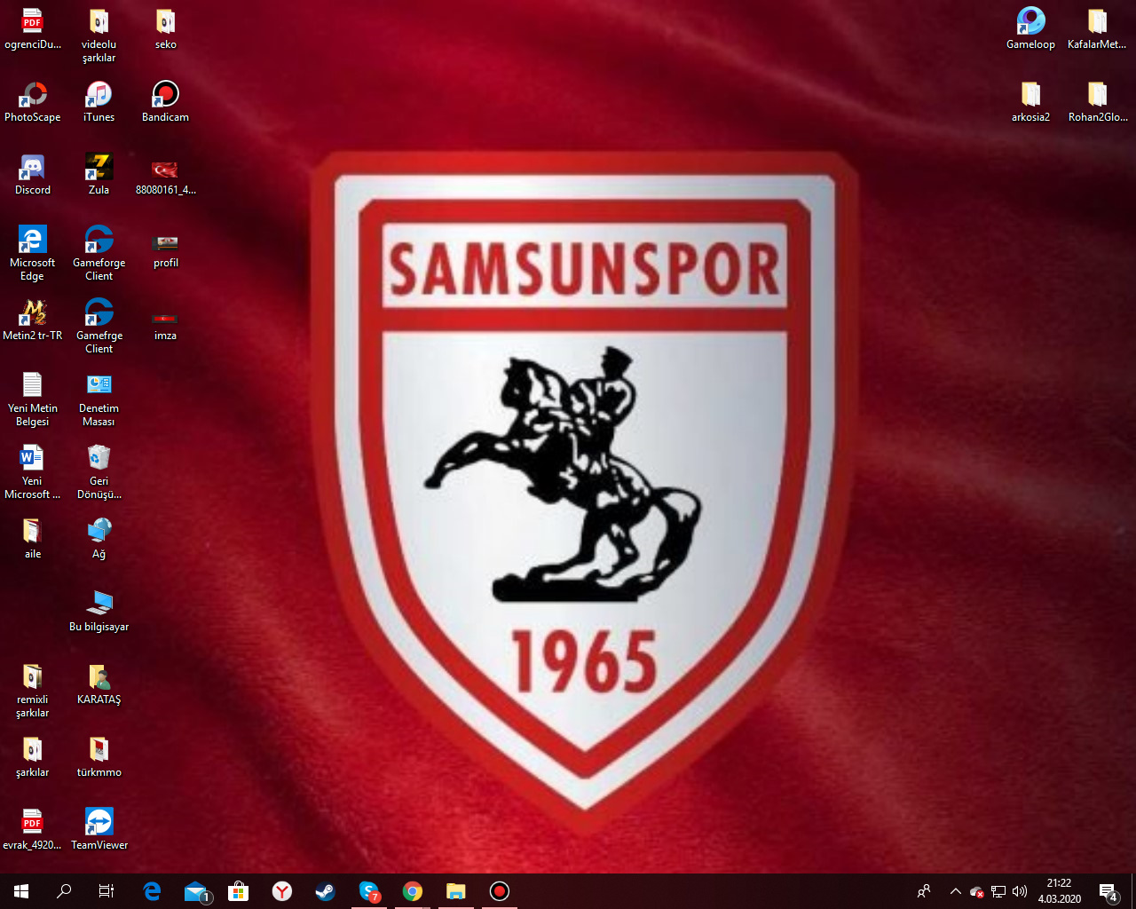
Task: Launch Edge from the taskbar
Action: click(152, 891)
